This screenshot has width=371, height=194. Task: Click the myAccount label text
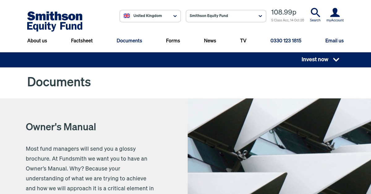(x=335, y=20)
